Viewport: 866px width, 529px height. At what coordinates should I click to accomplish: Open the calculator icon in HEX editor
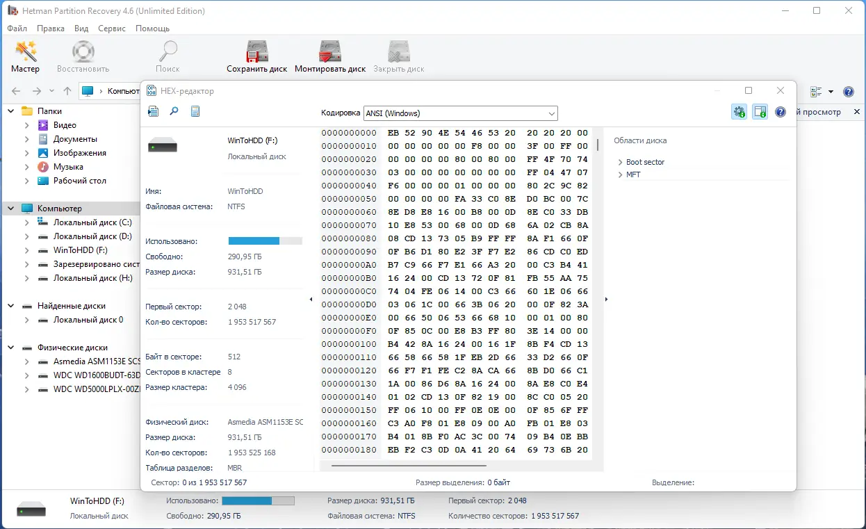coord(195,111)
